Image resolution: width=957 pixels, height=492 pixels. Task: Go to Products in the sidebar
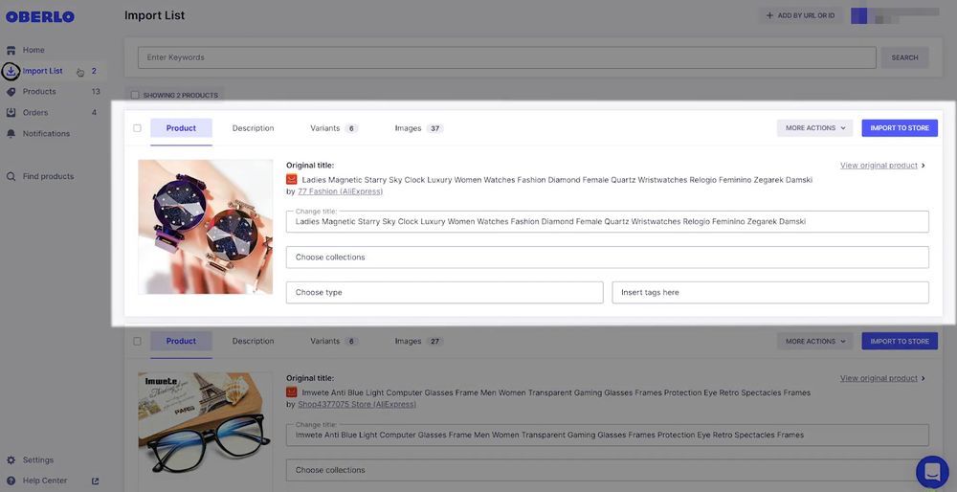coord(39,92)
